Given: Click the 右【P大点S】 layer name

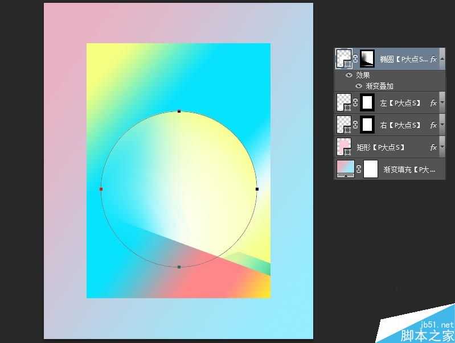Looking at the screenshot, I should pos(401,125).
